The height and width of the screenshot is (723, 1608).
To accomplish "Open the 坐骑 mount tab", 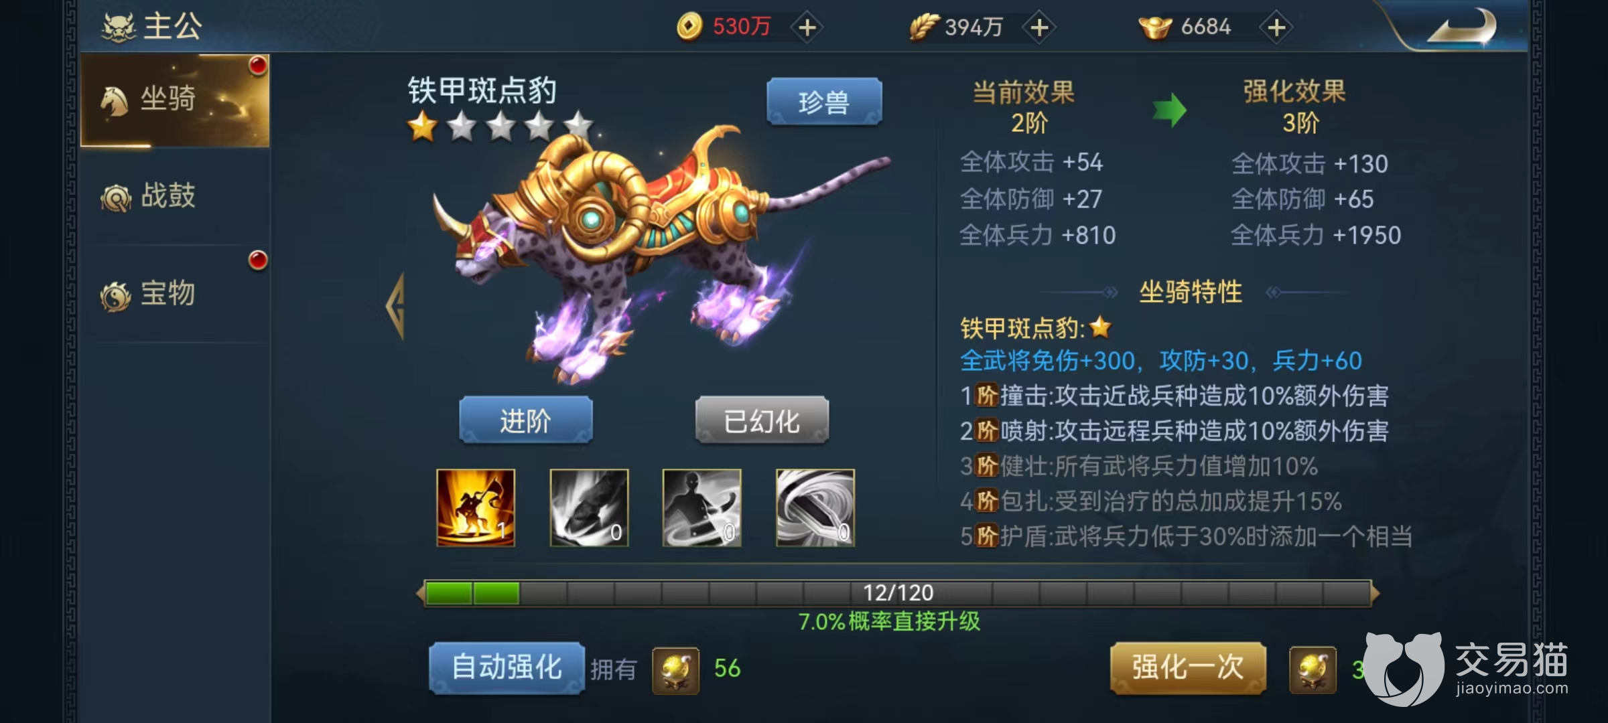I will (x=175, y=100).
